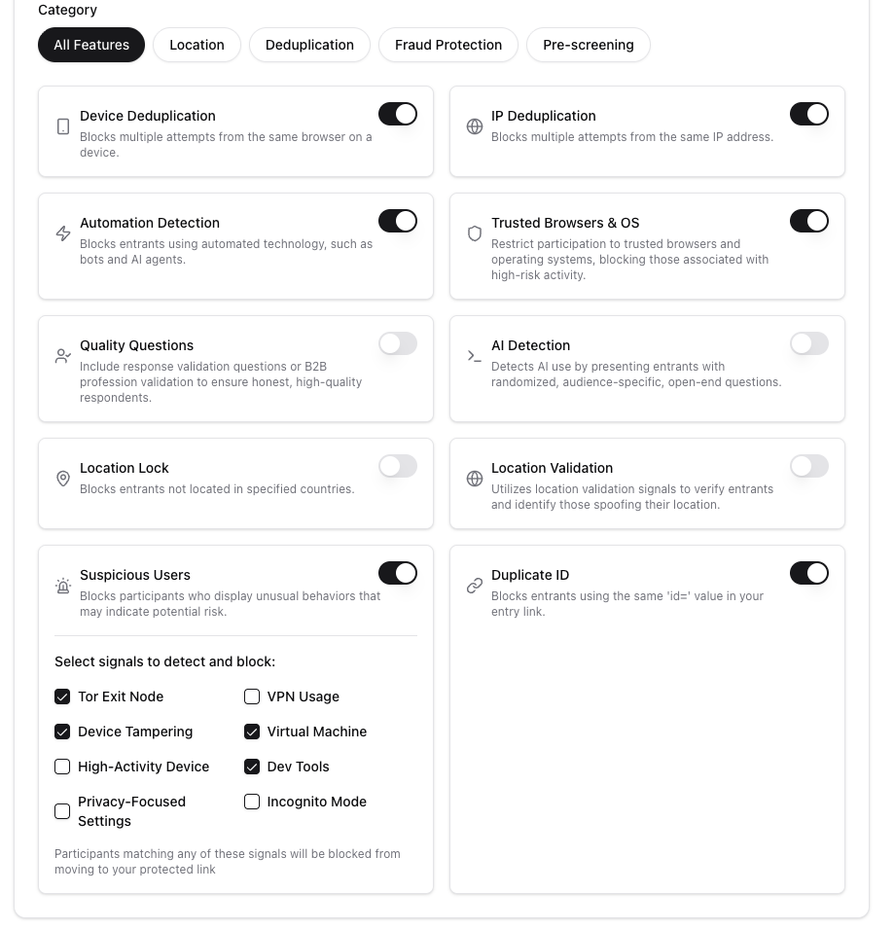
Task: Click the chain link icon beside Duplicate ID
Action: tap(475, 585)
